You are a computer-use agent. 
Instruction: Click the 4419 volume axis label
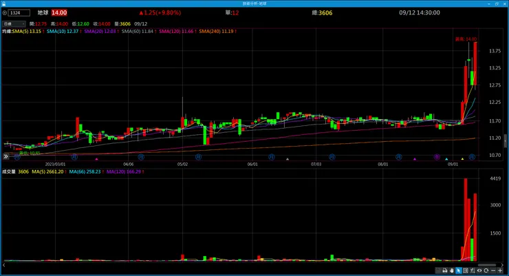495,178
